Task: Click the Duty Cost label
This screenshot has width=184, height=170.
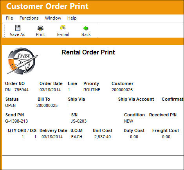Action: tap(134, 130)
